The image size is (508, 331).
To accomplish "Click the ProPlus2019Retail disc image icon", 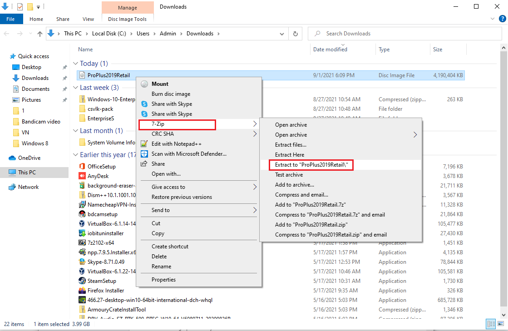I will tap(82, 75).
